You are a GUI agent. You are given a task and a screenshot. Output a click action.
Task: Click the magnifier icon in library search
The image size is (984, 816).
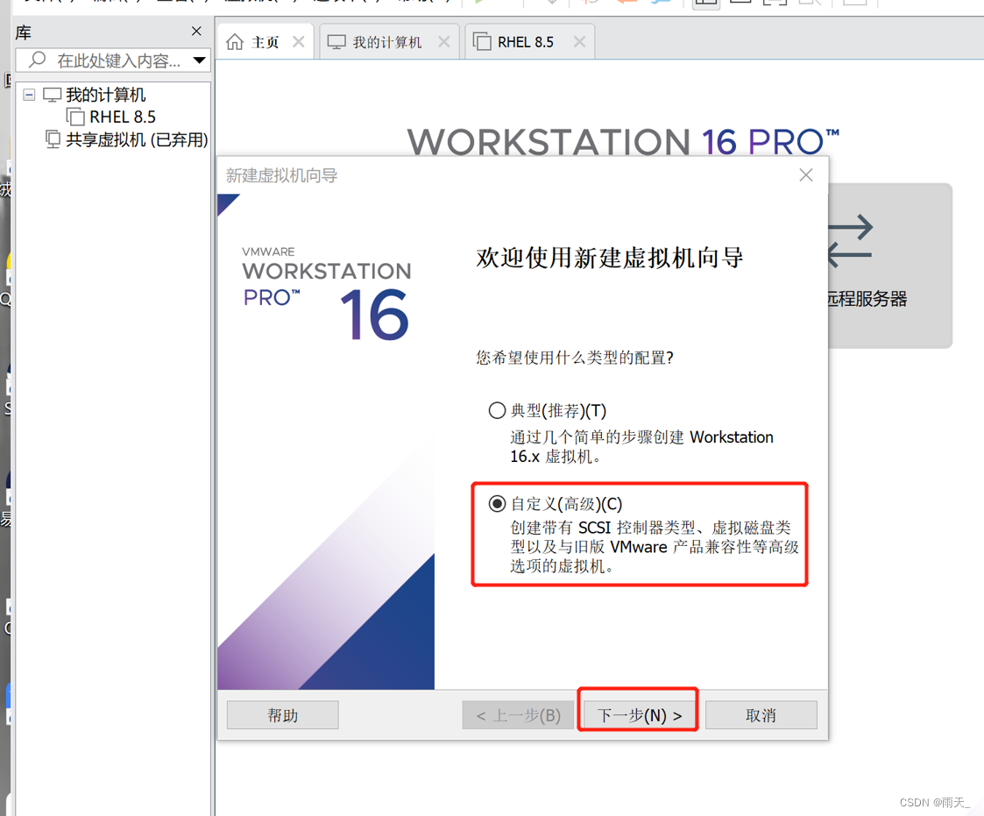click(x=37, y=60)
